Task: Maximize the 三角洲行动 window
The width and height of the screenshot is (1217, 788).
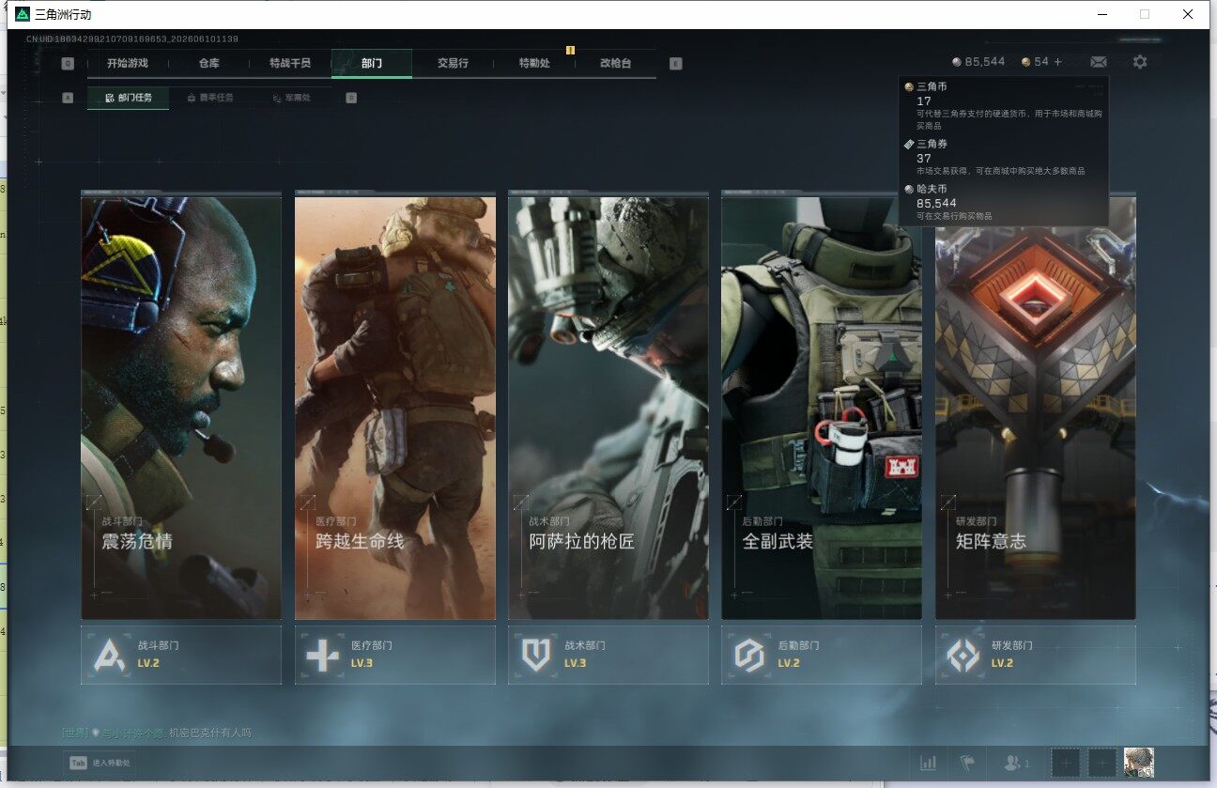Action: [1145, 14]
